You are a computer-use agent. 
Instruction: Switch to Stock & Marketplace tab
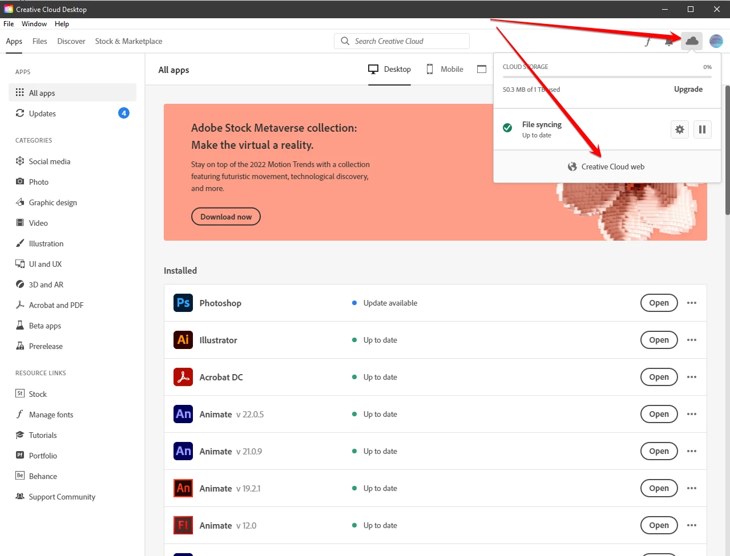128,41
